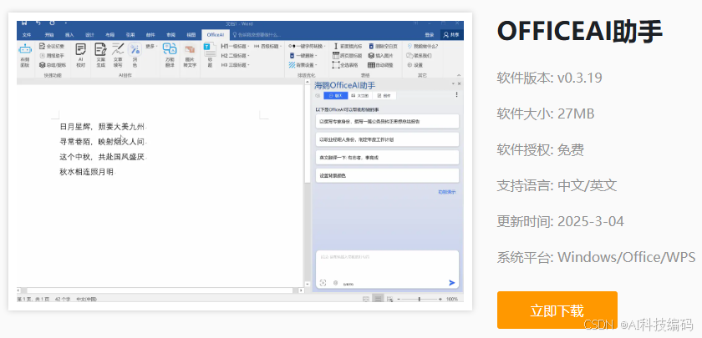Open the 一键删除 dropdown
Image resolution: width=702 pixels, height=338 pixels.
coord(303,55)
